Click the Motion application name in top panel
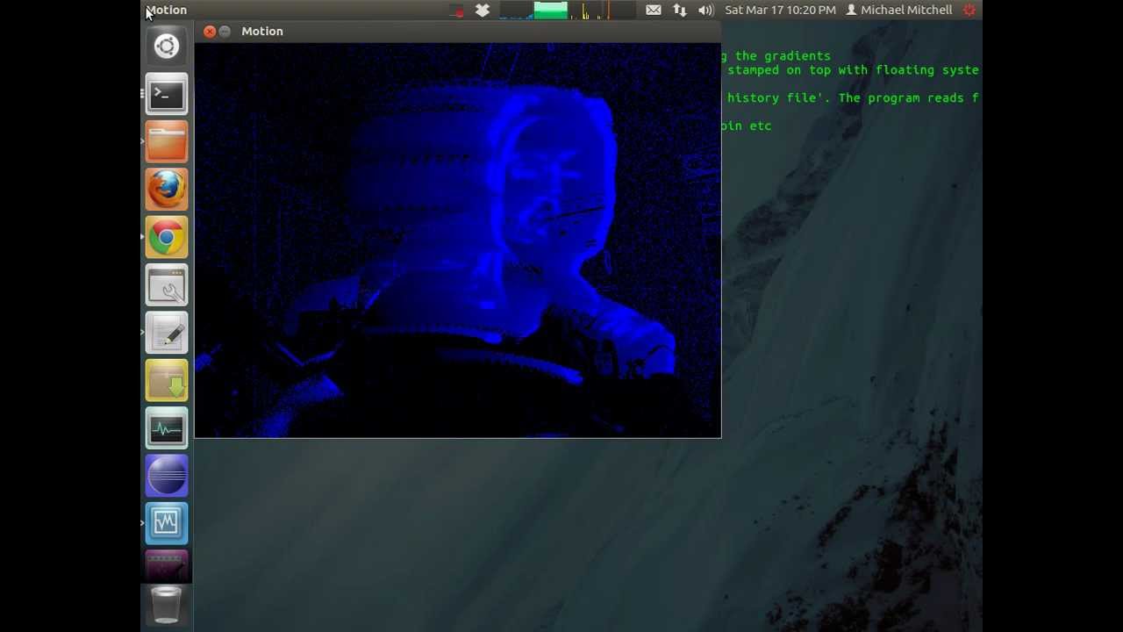Viewport: 1123px width, 632px height. tap(166, 10)
